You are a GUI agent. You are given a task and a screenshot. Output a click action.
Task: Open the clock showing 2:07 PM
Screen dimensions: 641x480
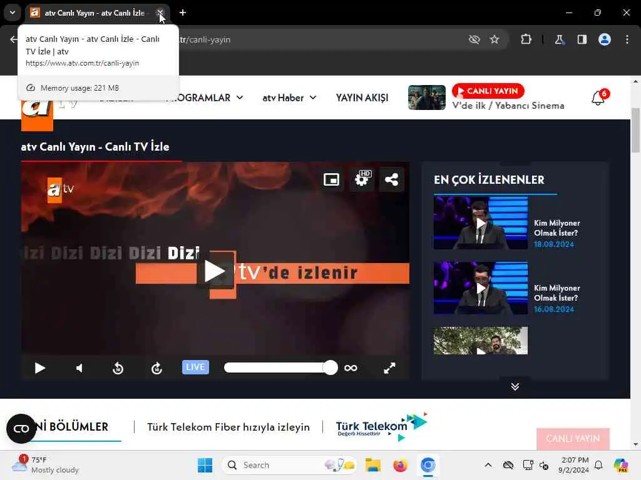pyautogui.click(x=574, y=465)
